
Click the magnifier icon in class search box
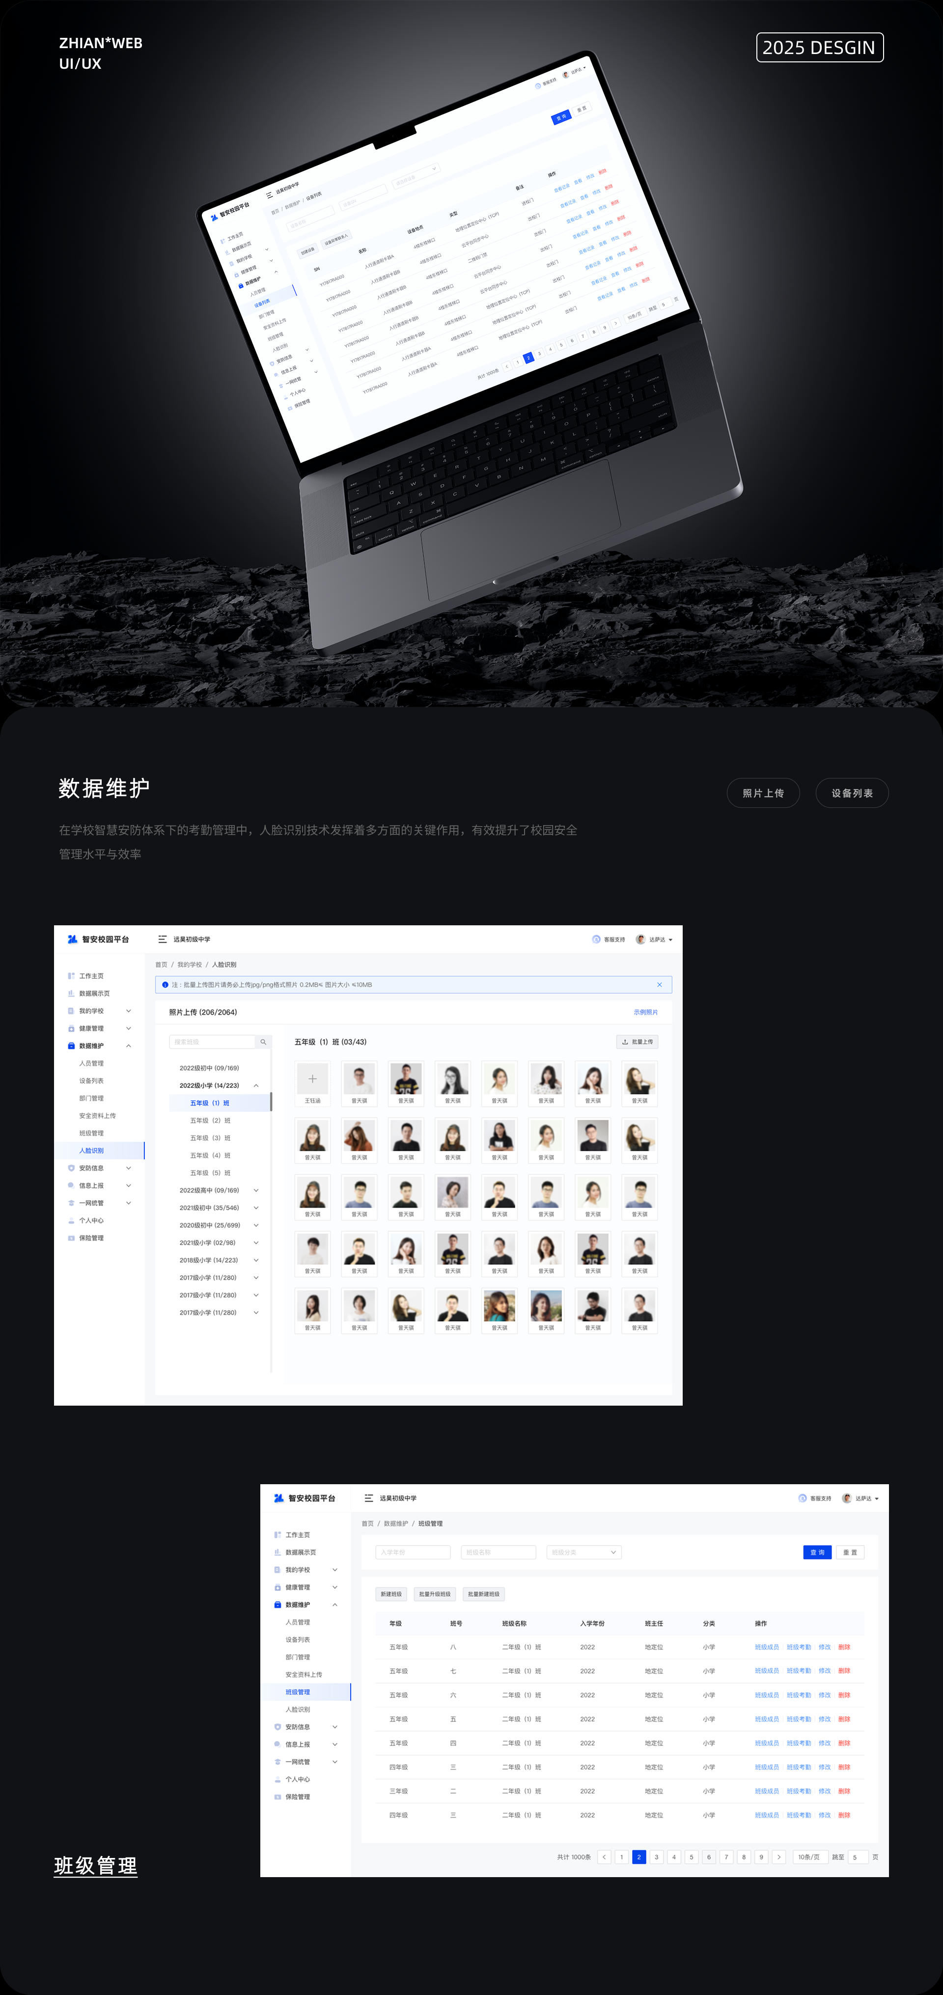point(263,1042)
